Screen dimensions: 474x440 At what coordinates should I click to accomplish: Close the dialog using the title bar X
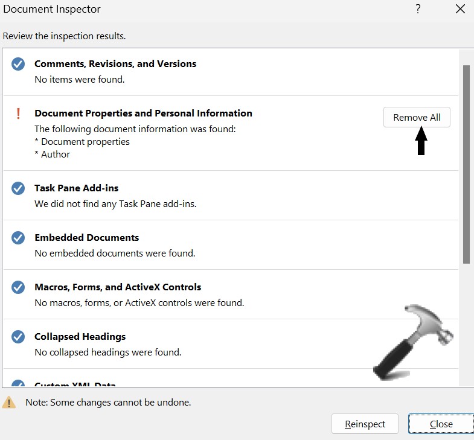coord(460,9)
